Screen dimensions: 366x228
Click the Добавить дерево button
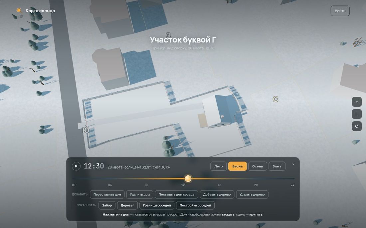217,194
